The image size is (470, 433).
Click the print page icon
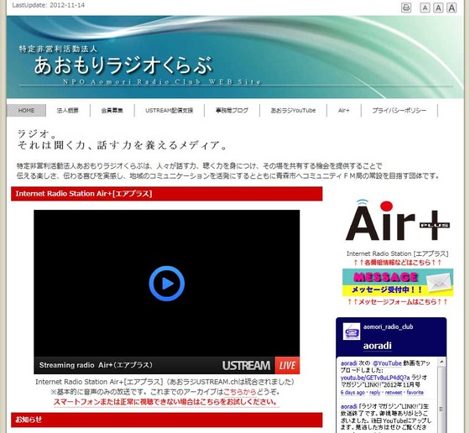coord(406,8)
